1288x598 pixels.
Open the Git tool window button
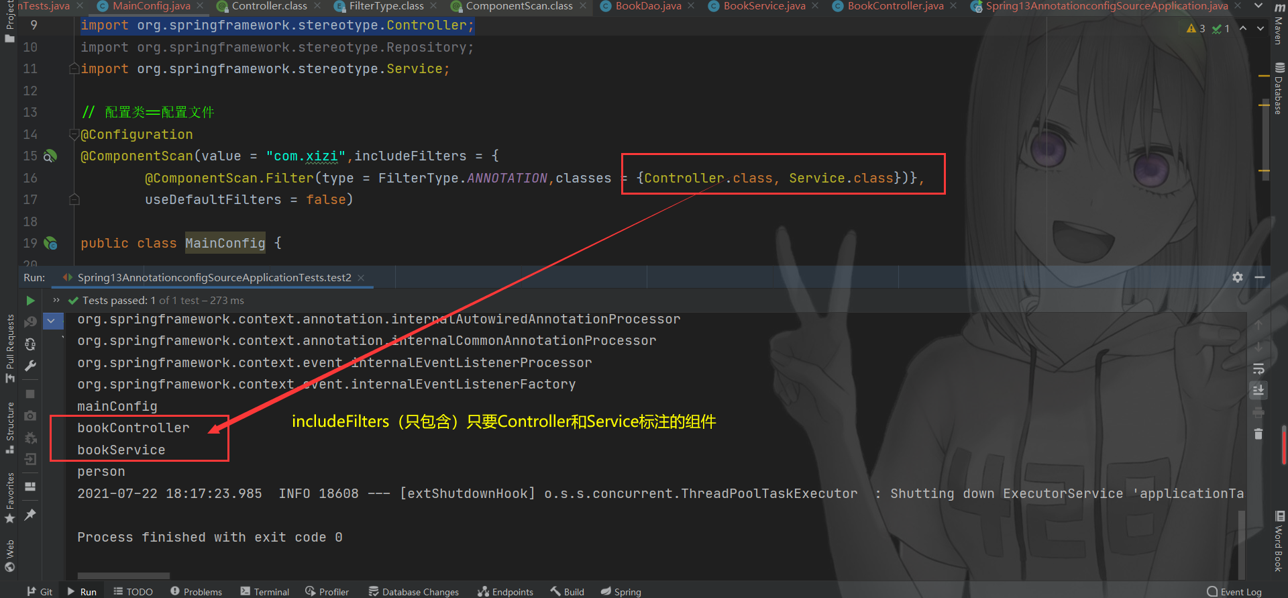point(40,591)
